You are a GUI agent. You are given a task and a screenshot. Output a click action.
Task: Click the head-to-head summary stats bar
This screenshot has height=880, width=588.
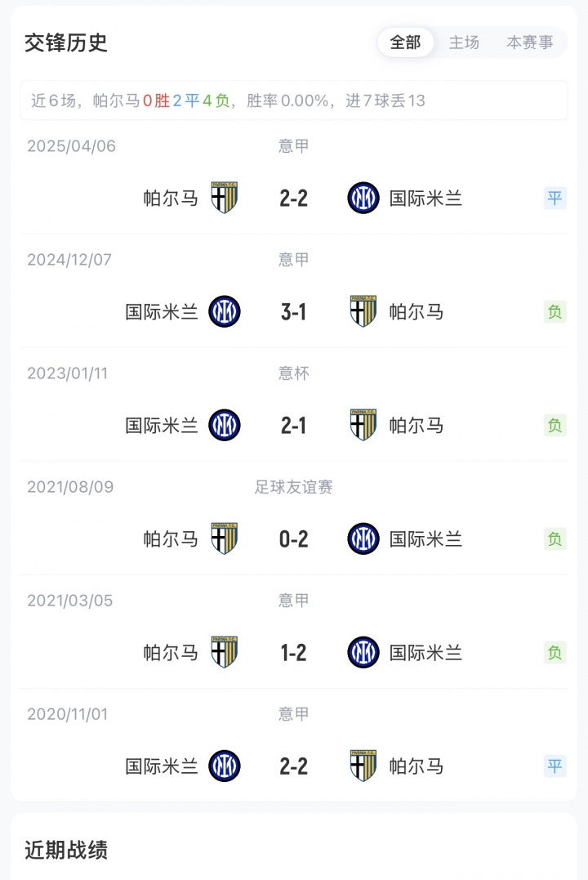(x=293, y=101)
